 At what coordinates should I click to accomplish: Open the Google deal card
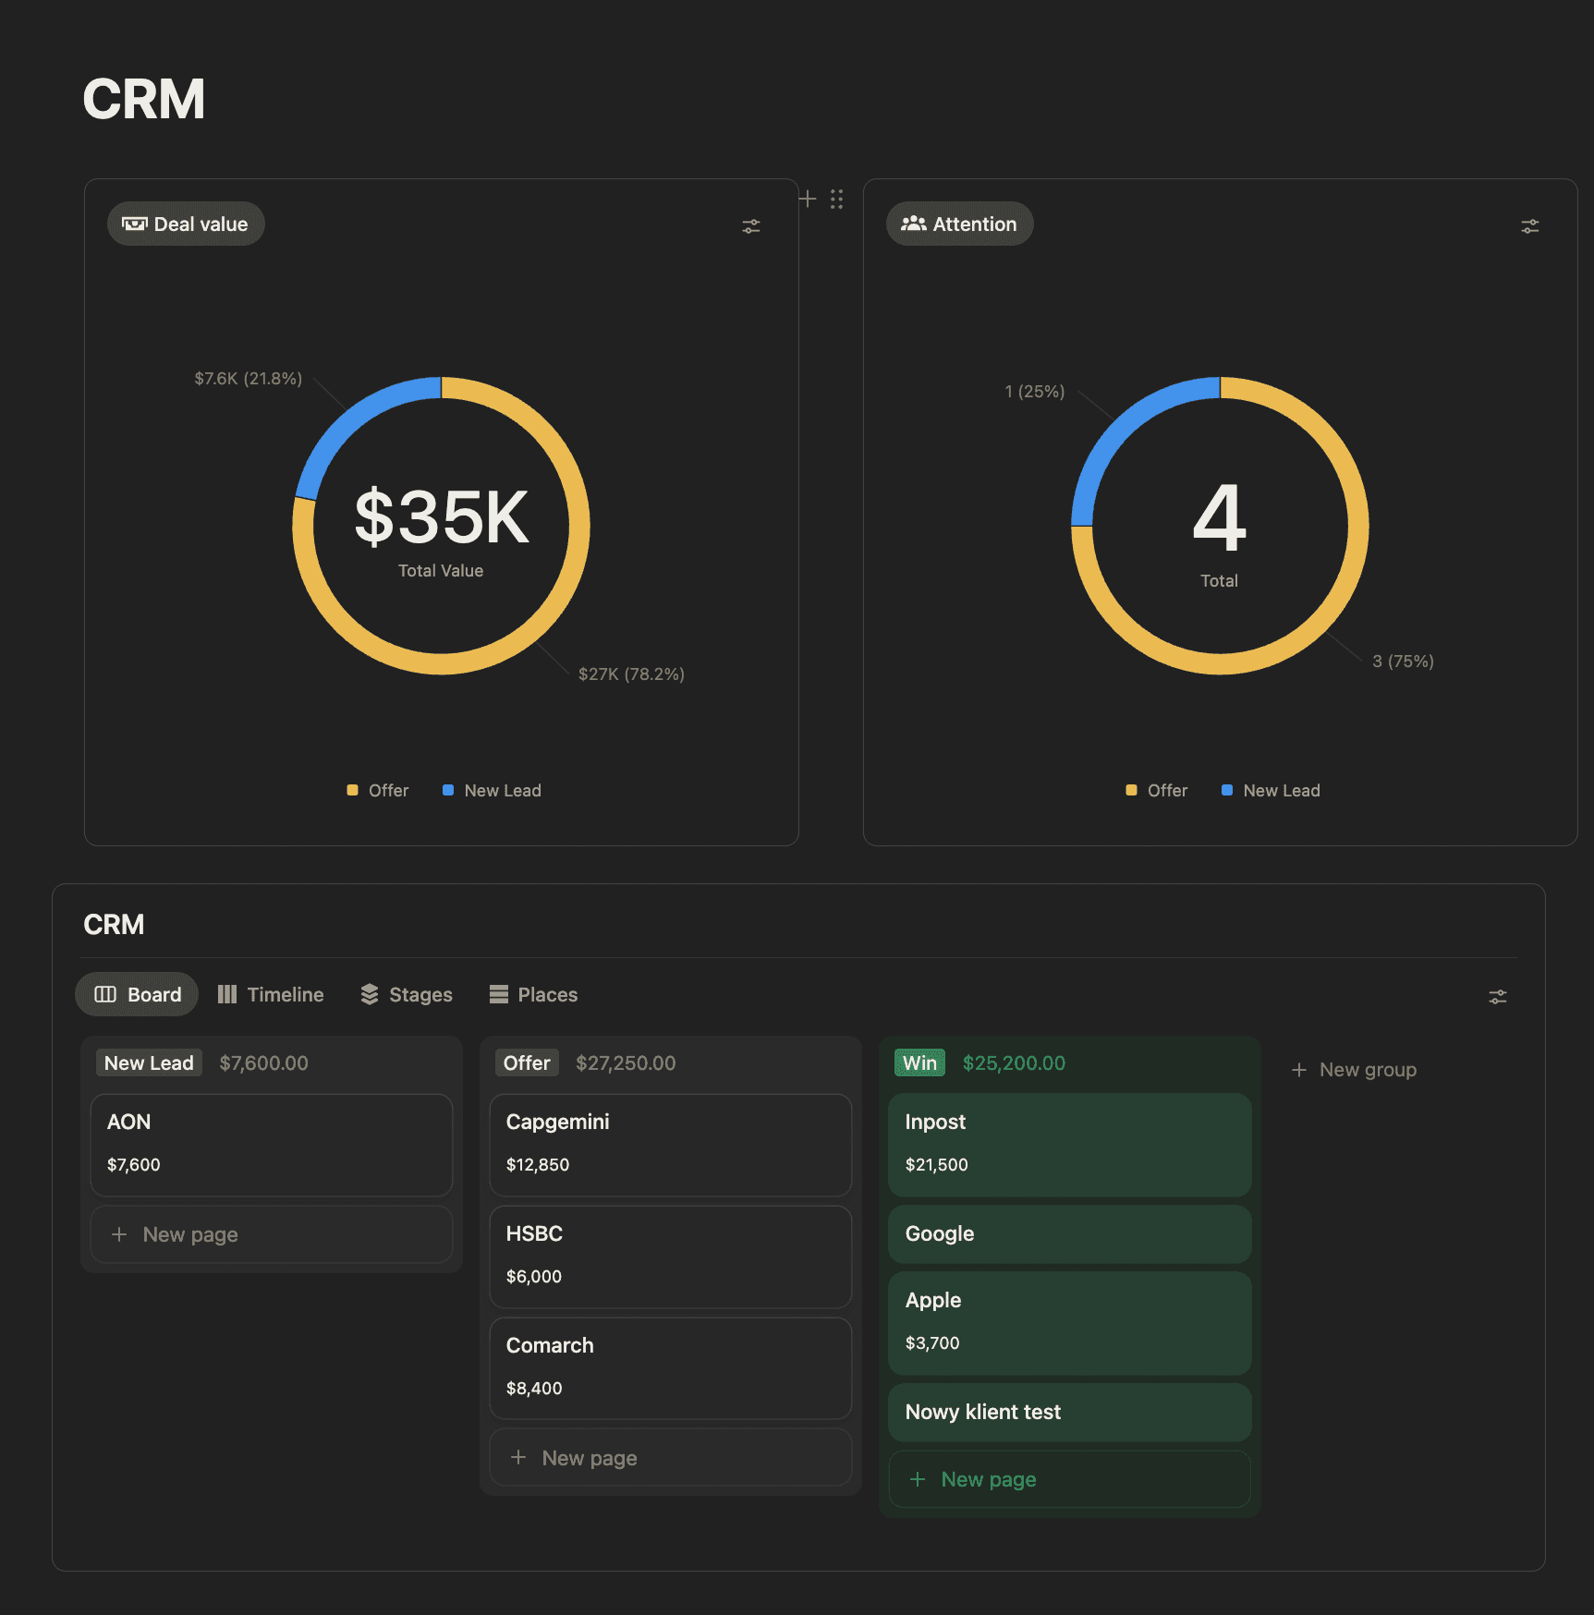1070,1234
